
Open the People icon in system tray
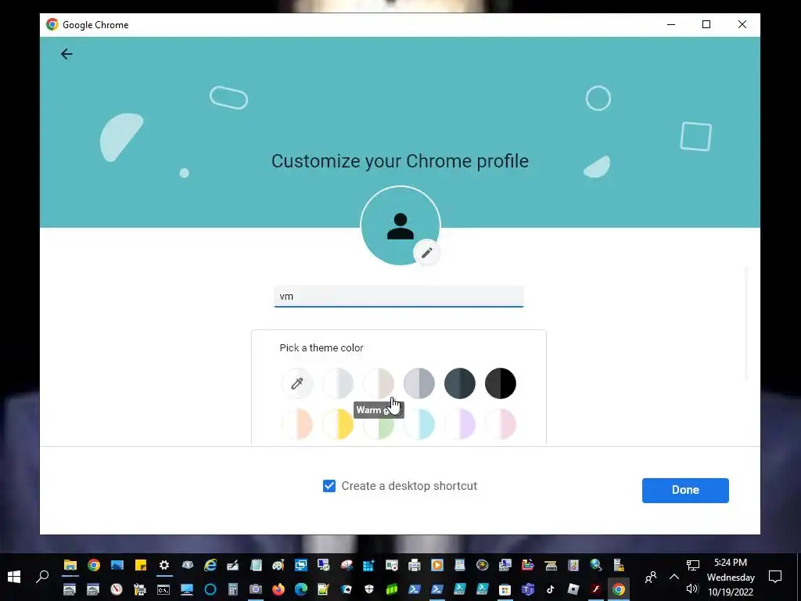tap(650, 578)
